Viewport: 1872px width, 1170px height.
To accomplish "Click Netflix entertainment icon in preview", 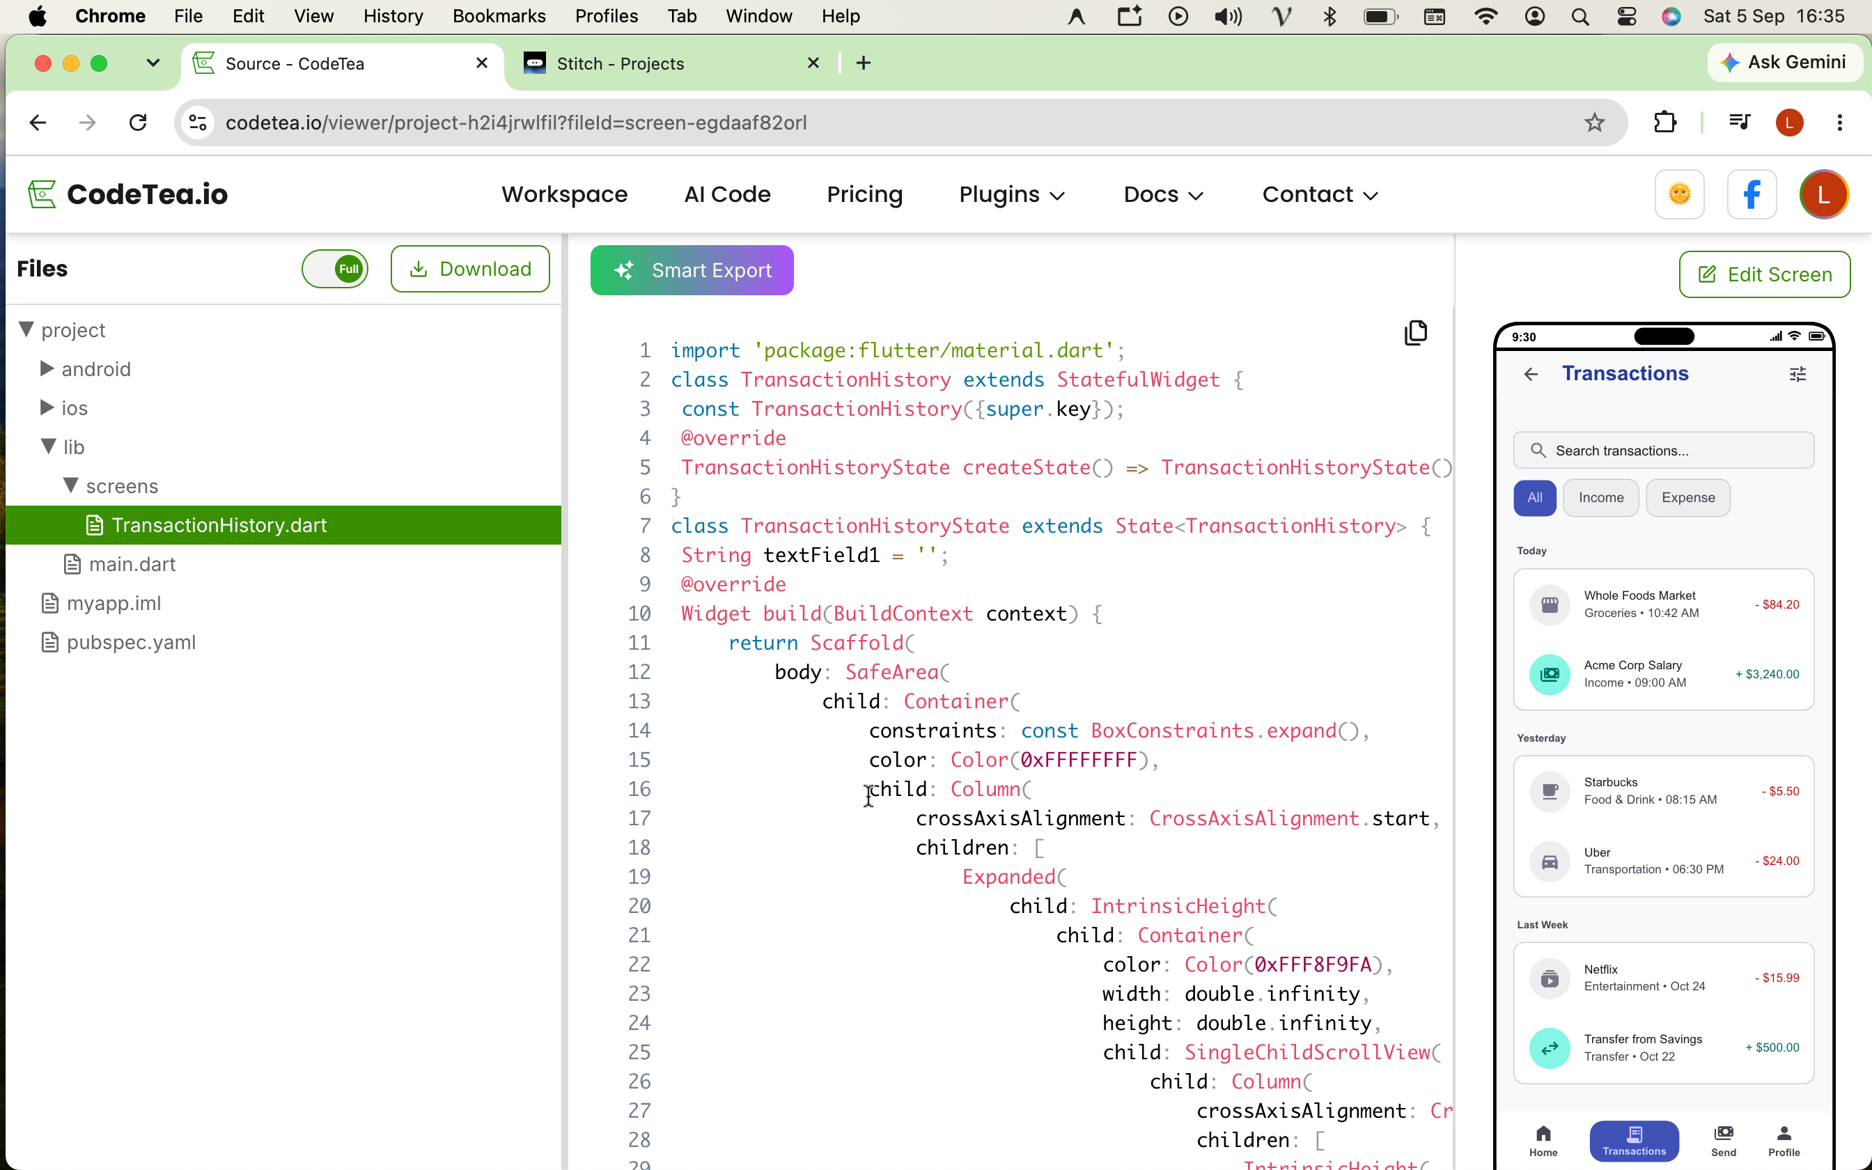I will point(1550,978).
